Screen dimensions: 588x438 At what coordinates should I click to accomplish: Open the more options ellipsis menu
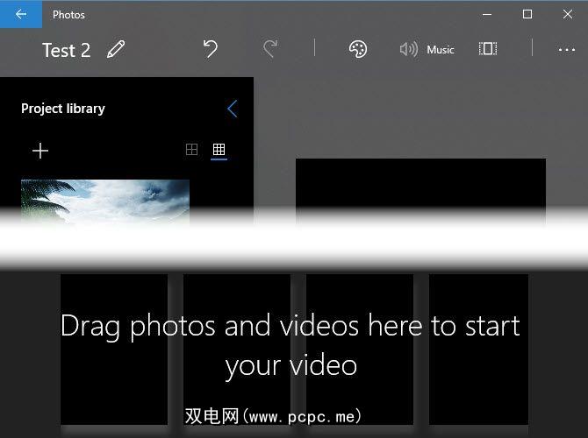[x=567, y=49]
